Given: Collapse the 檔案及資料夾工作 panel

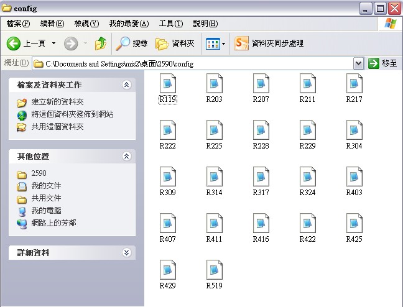Looking at the screenshot, I should [x=126, y=85].
